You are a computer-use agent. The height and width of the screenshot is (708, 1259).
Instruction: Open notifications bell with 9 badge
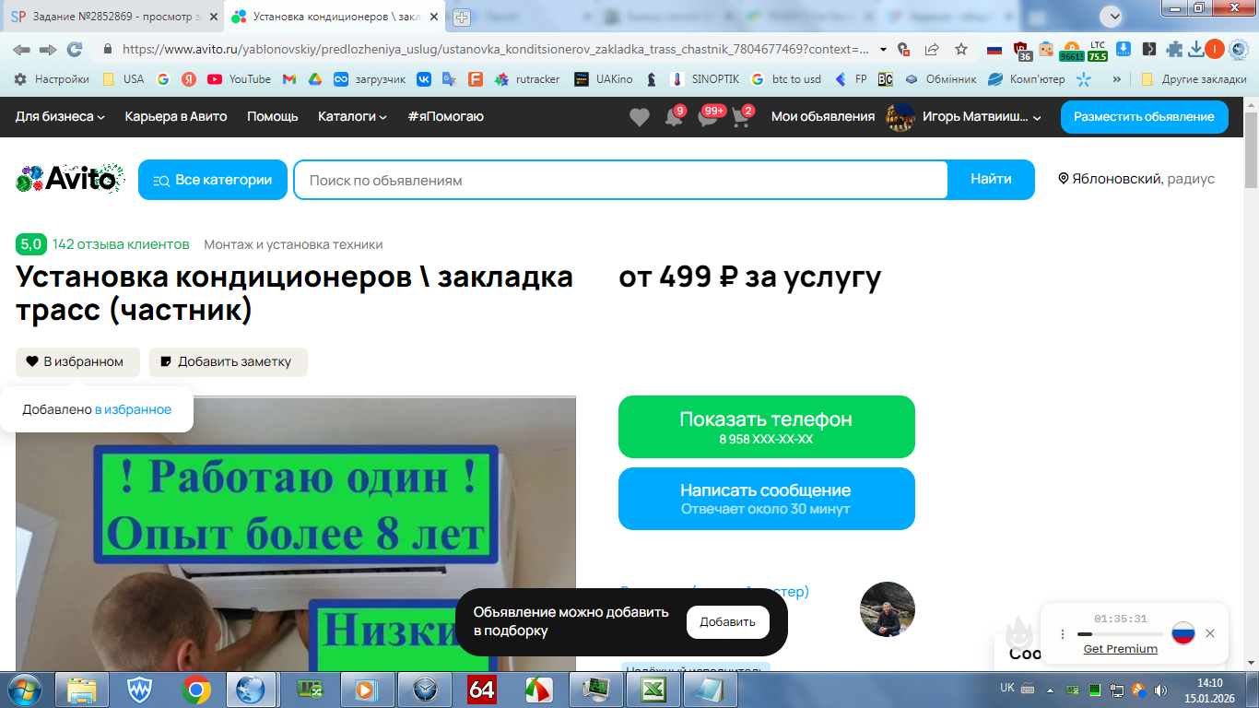(x=675, y=116)
